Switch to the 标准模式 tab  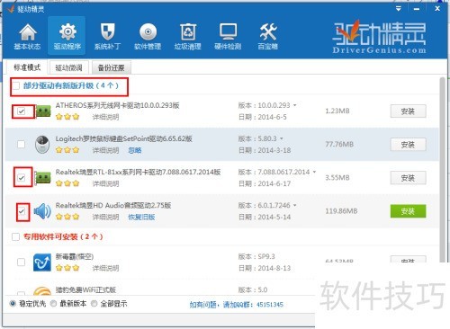point(27,67)
